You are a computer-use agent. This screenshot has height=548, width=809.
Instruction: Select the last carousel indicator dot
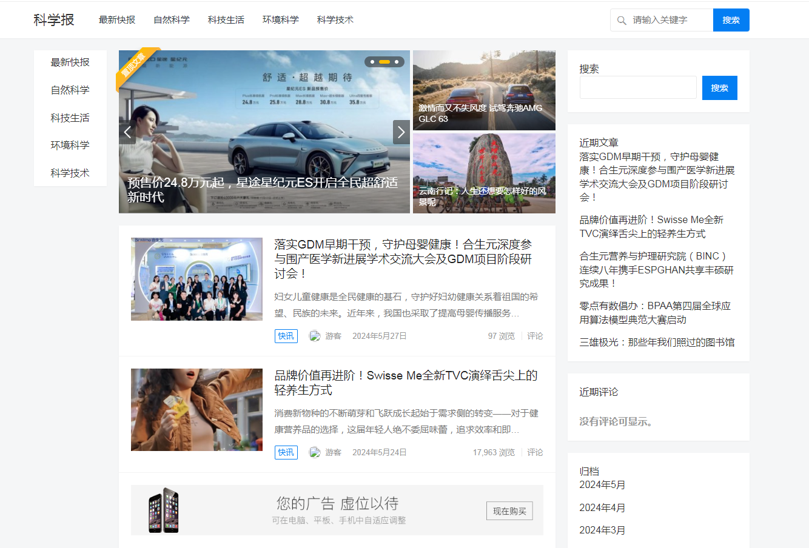point(397,62)
